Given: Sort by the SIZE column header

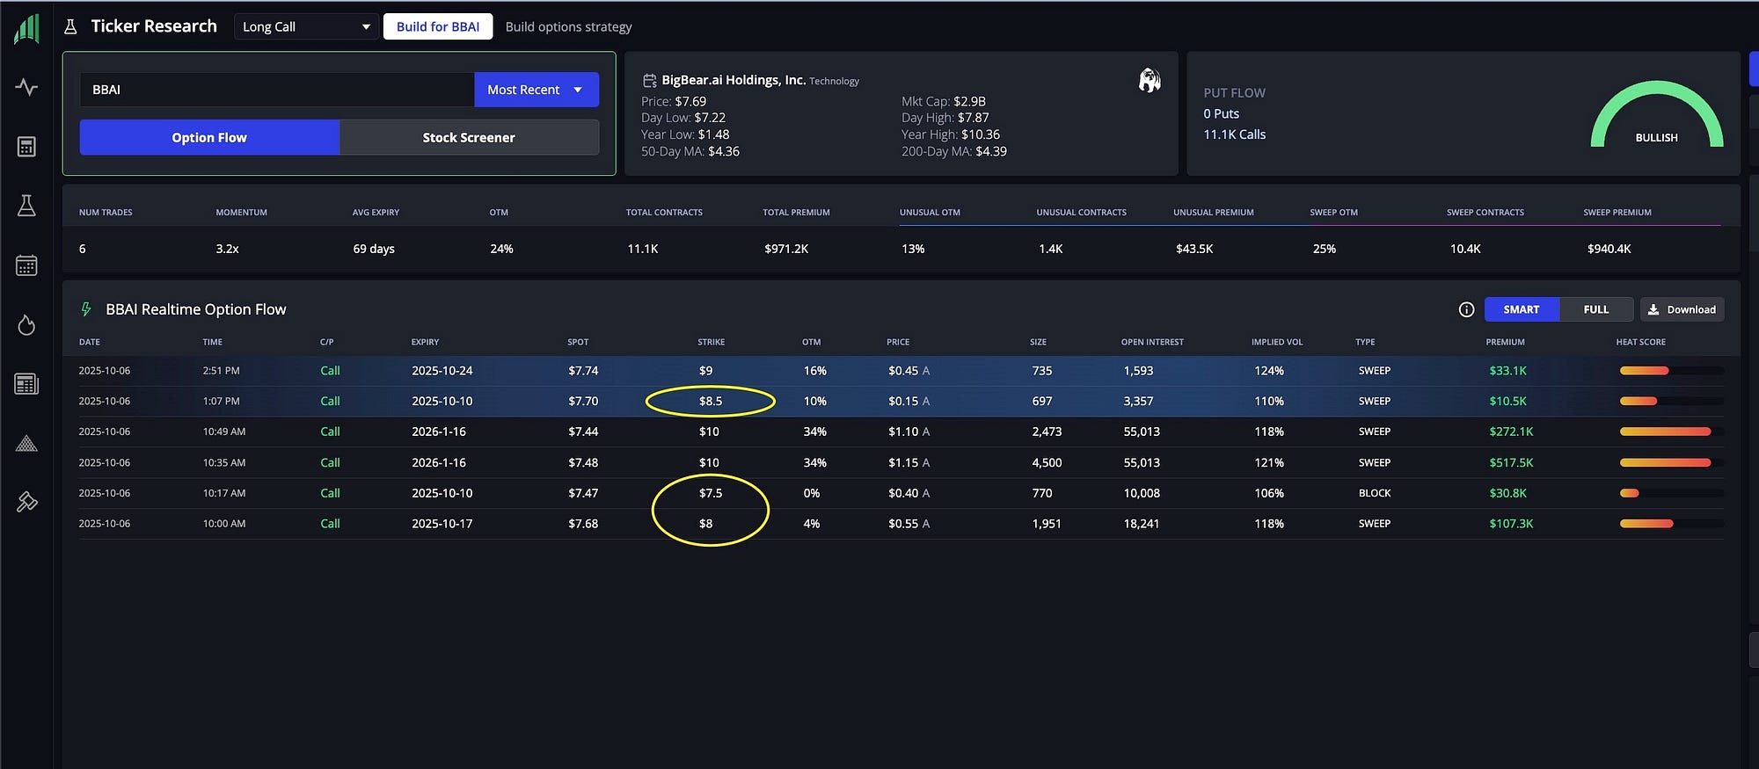Looking at the screenshot, I should (x=1038, y=342).
